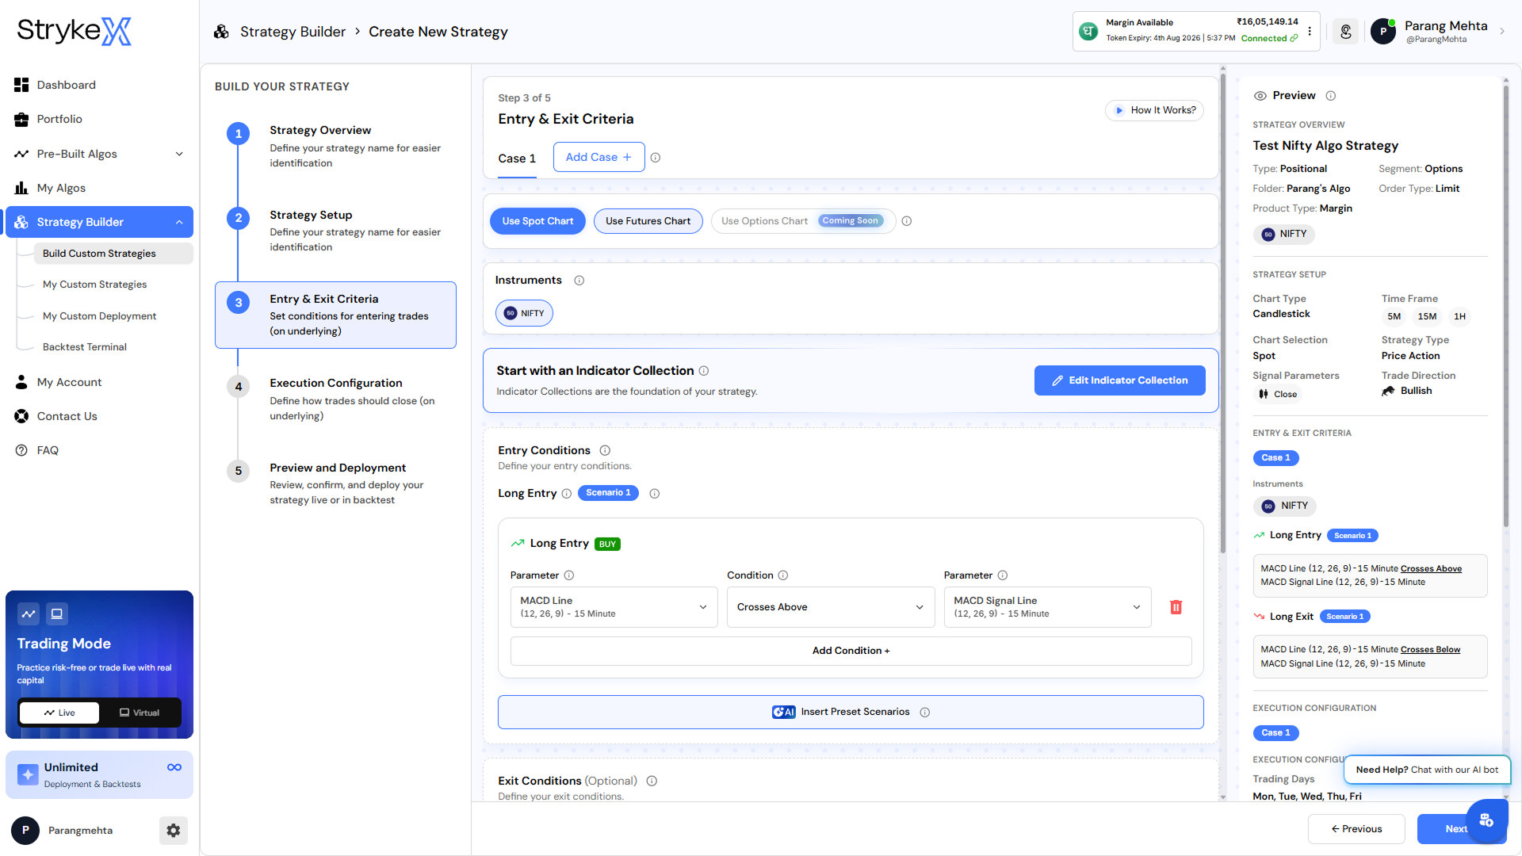Viewport: 1522px width, 856px height.
Task: Open the settings gear beside Parangmehta
Action: (174, 831)
